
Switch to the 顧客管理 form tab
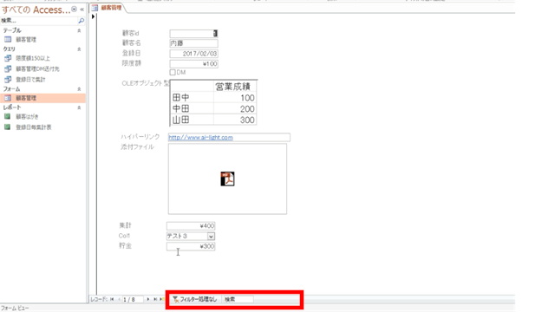[108, 8]
